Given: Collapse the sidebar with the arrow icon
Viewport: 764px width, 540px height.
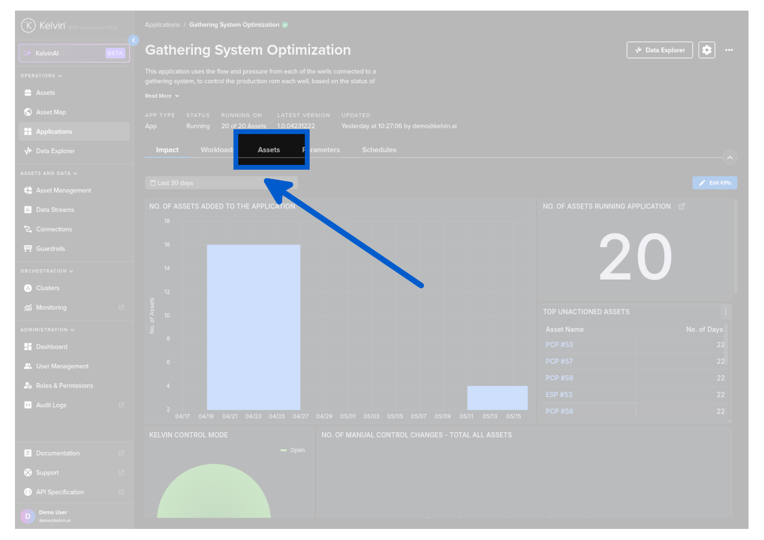Looking at the screenshot, I should 134,40.
